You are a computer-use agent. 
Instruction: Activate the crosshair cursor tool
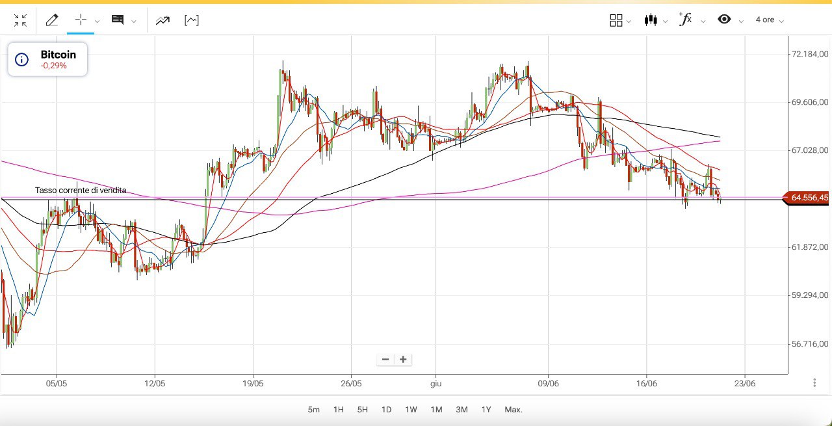click(81, 20)
